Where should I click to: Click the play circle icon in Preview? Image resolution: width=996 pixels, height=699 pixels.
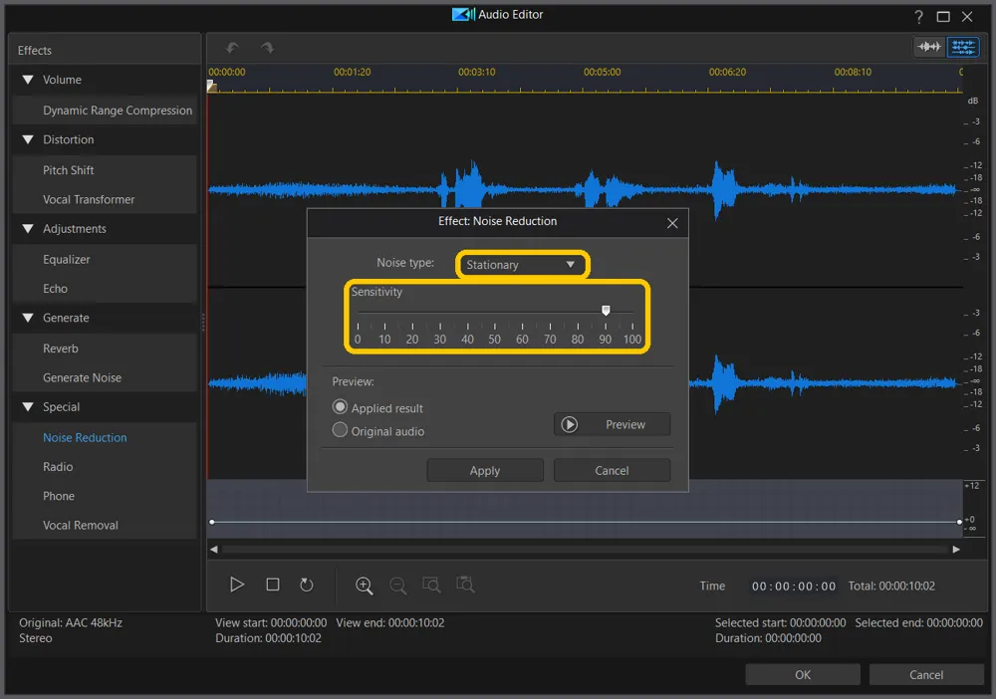point(569,424)
